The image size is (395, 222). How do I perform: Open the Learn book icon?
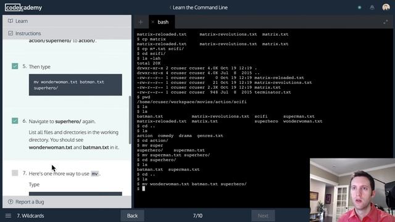pos(10,21)
